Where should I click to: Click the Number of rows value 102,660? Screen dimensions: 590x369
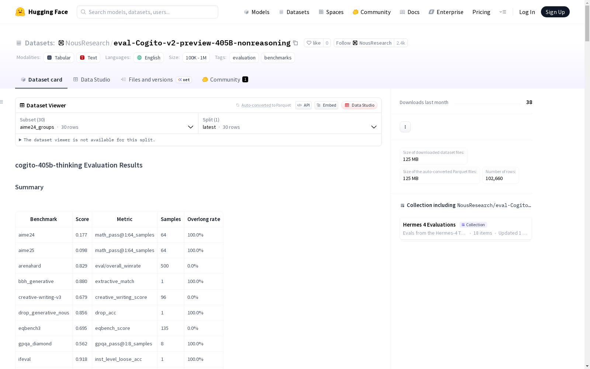click(x=494, y=179)
